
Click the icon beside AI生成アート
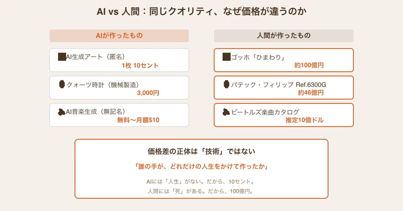tap(62, 57)
